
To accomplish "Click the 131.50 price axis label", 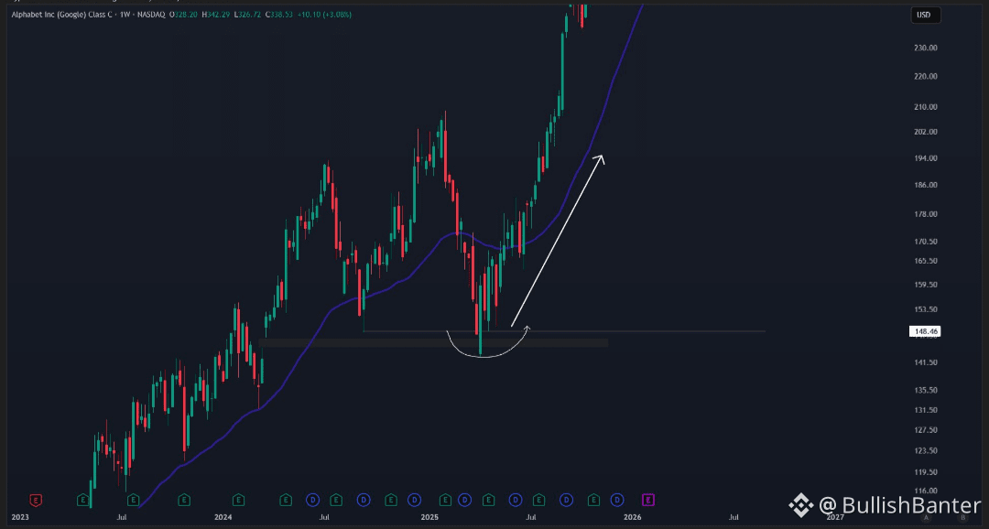I will click(x=925, y=410).
